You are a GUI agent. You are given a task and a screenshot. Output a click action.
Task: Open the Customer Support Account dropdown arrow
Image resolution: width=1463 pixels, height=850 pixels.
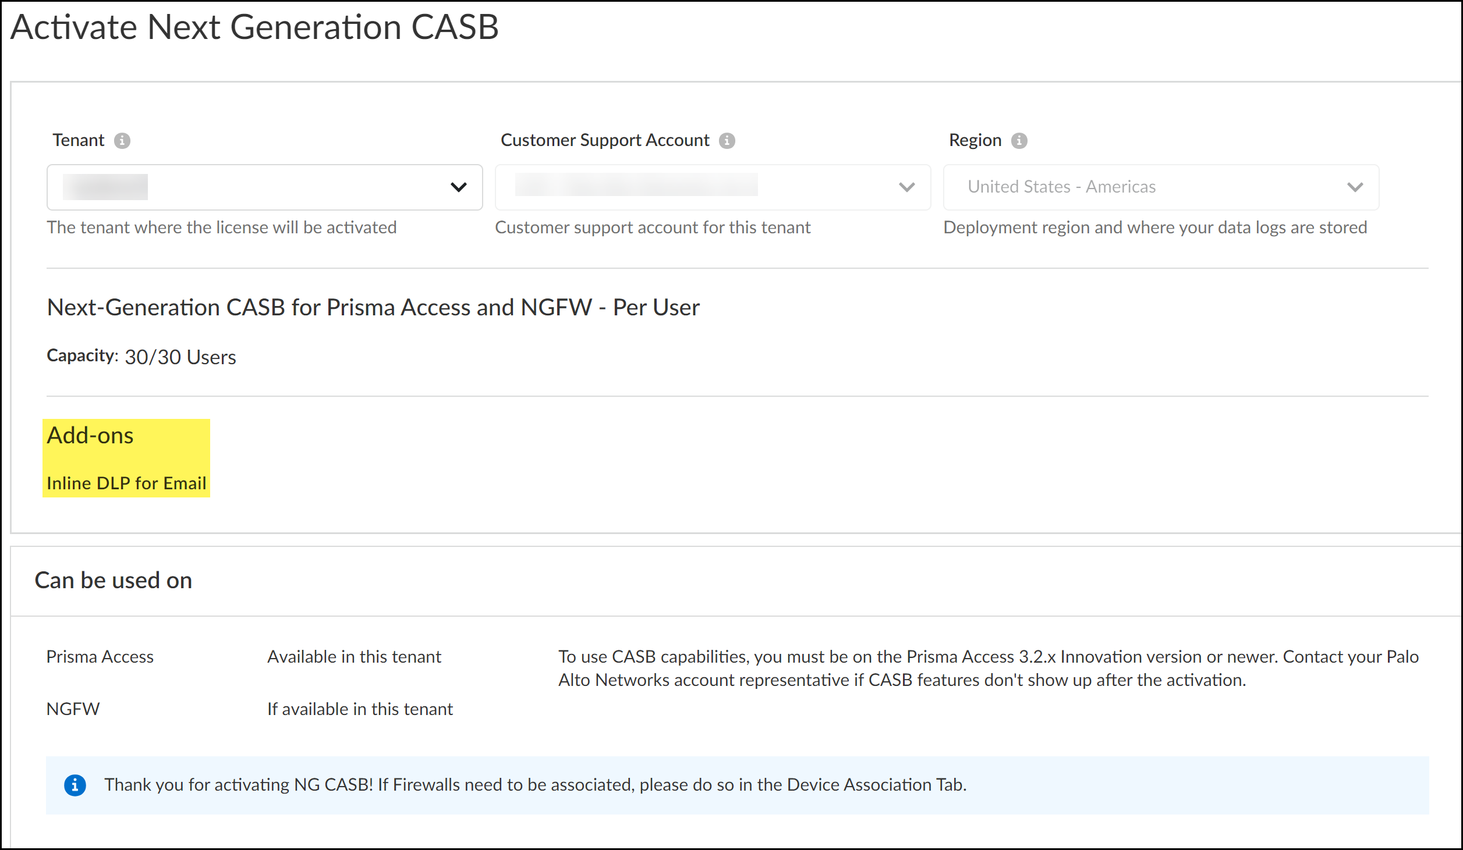906,187
